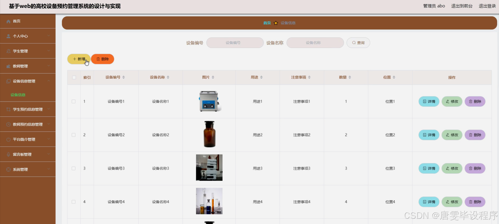Click 首页 breadcrumb link

pyautogui.click(x=267, y=23)
